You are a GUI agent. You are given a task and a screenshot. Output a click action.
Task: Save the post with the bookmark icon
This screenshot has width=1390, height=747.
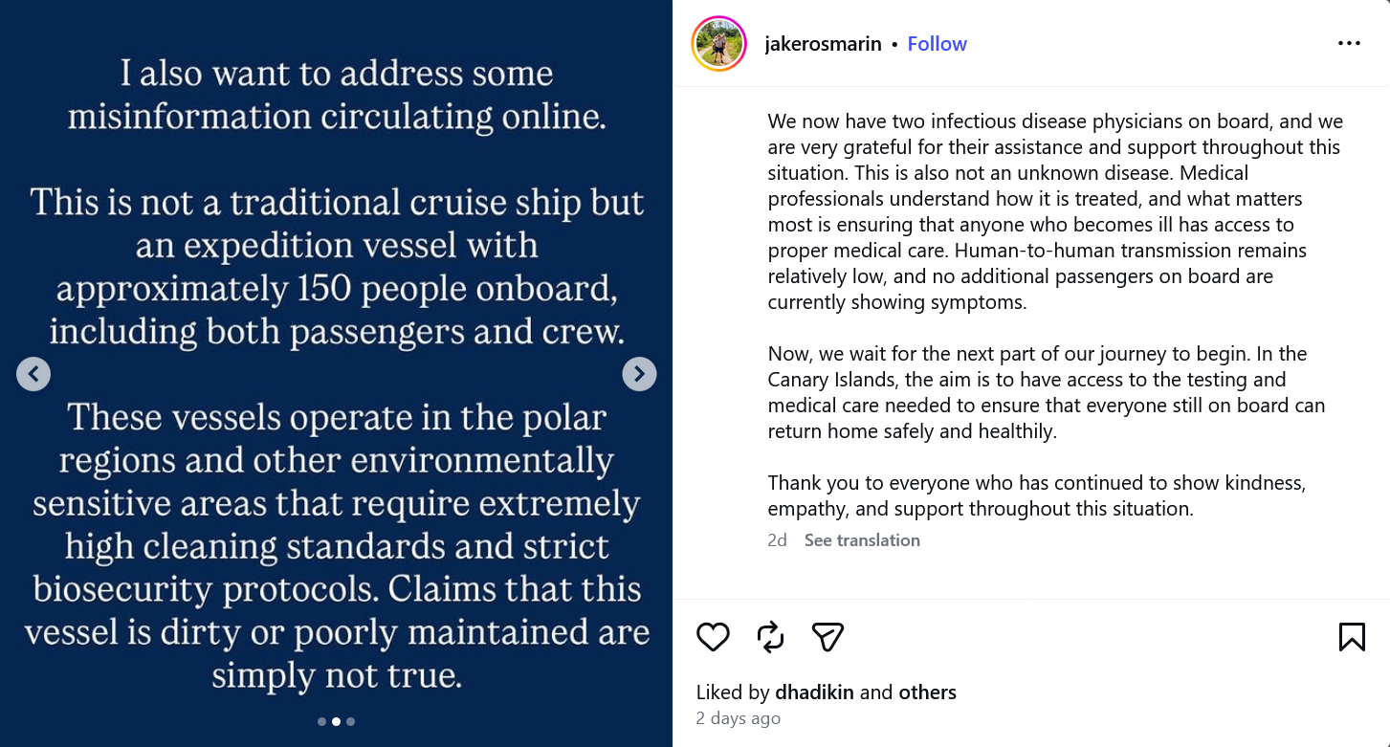(1352, 637)
